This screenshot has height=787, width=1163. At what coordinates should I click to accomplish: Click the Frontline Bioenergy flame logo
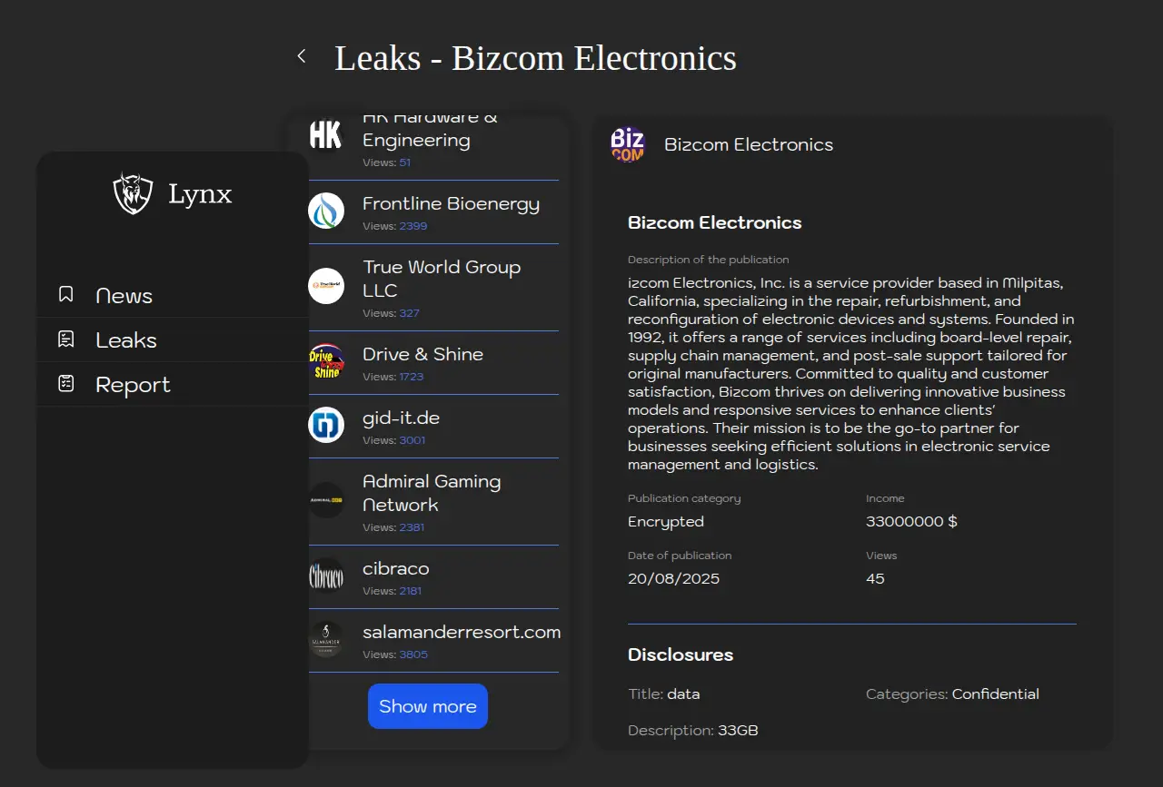326,211
